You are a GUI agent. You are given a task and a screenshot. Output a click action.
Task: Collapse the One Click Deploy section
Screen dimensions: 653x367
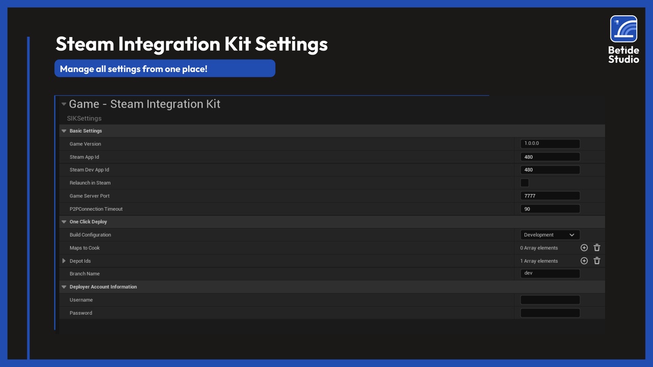(64, 222)
